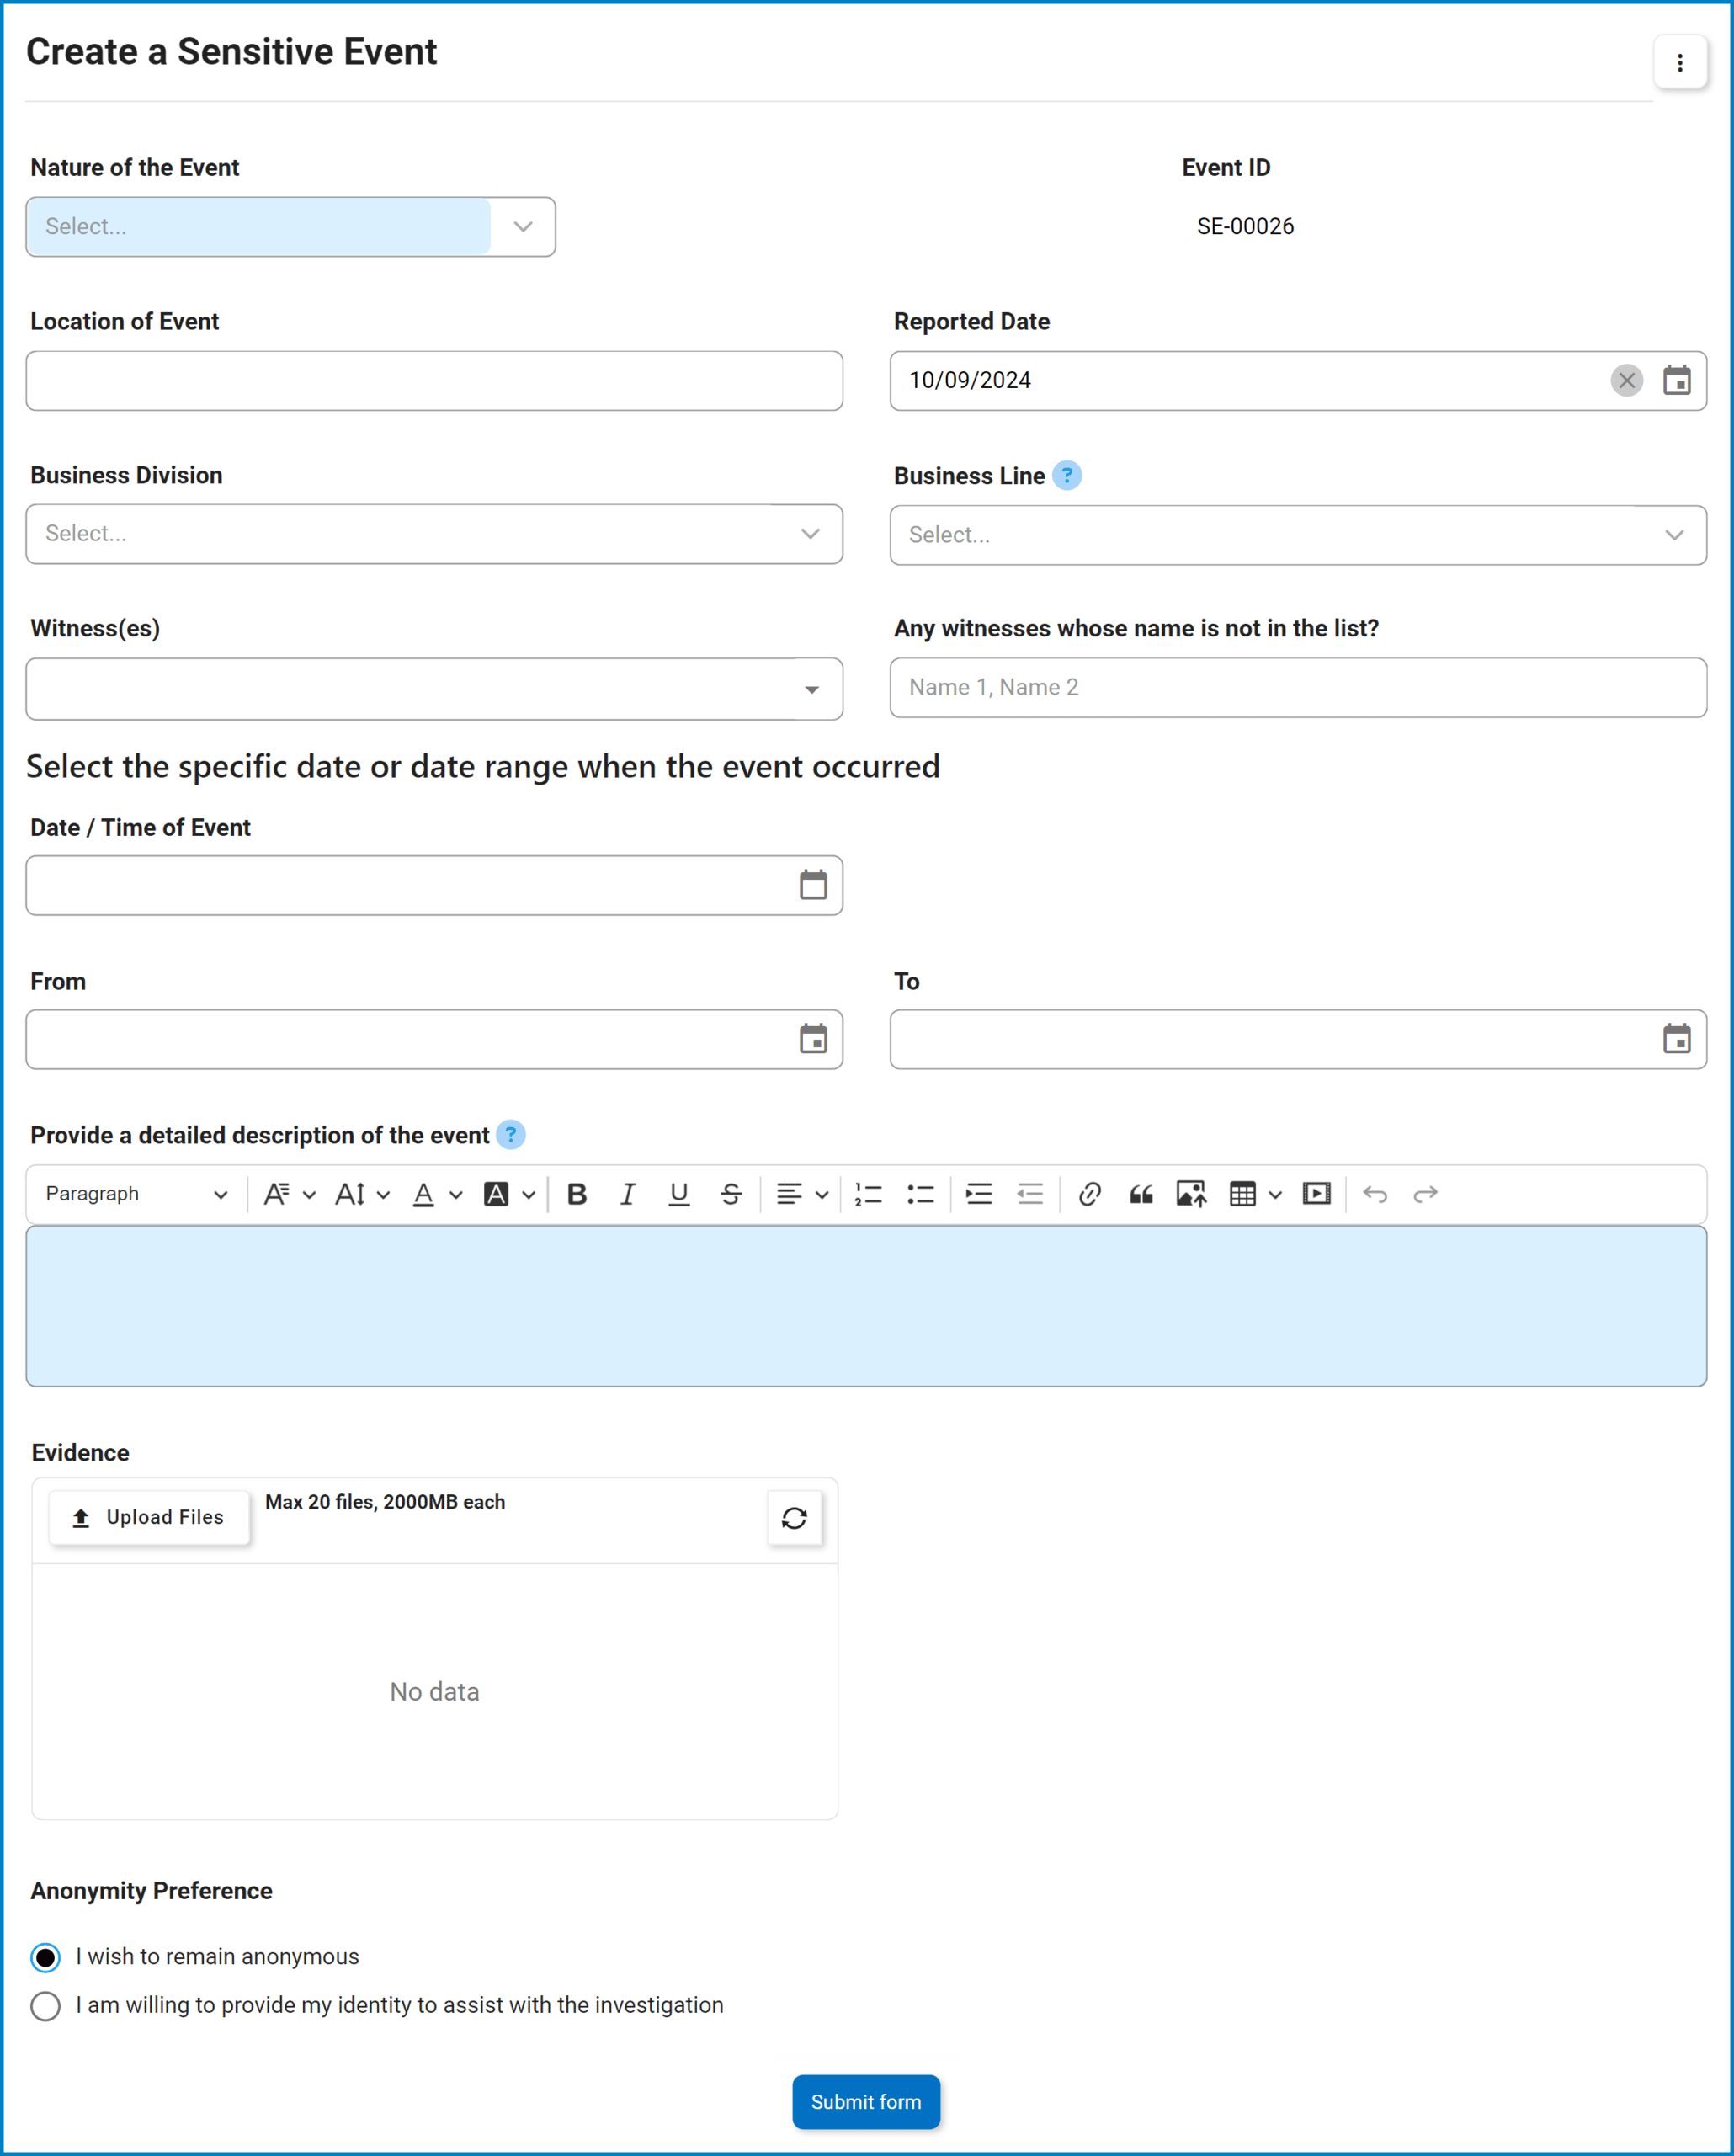Clear the Reported Date value

click(x=1627, y=380)
